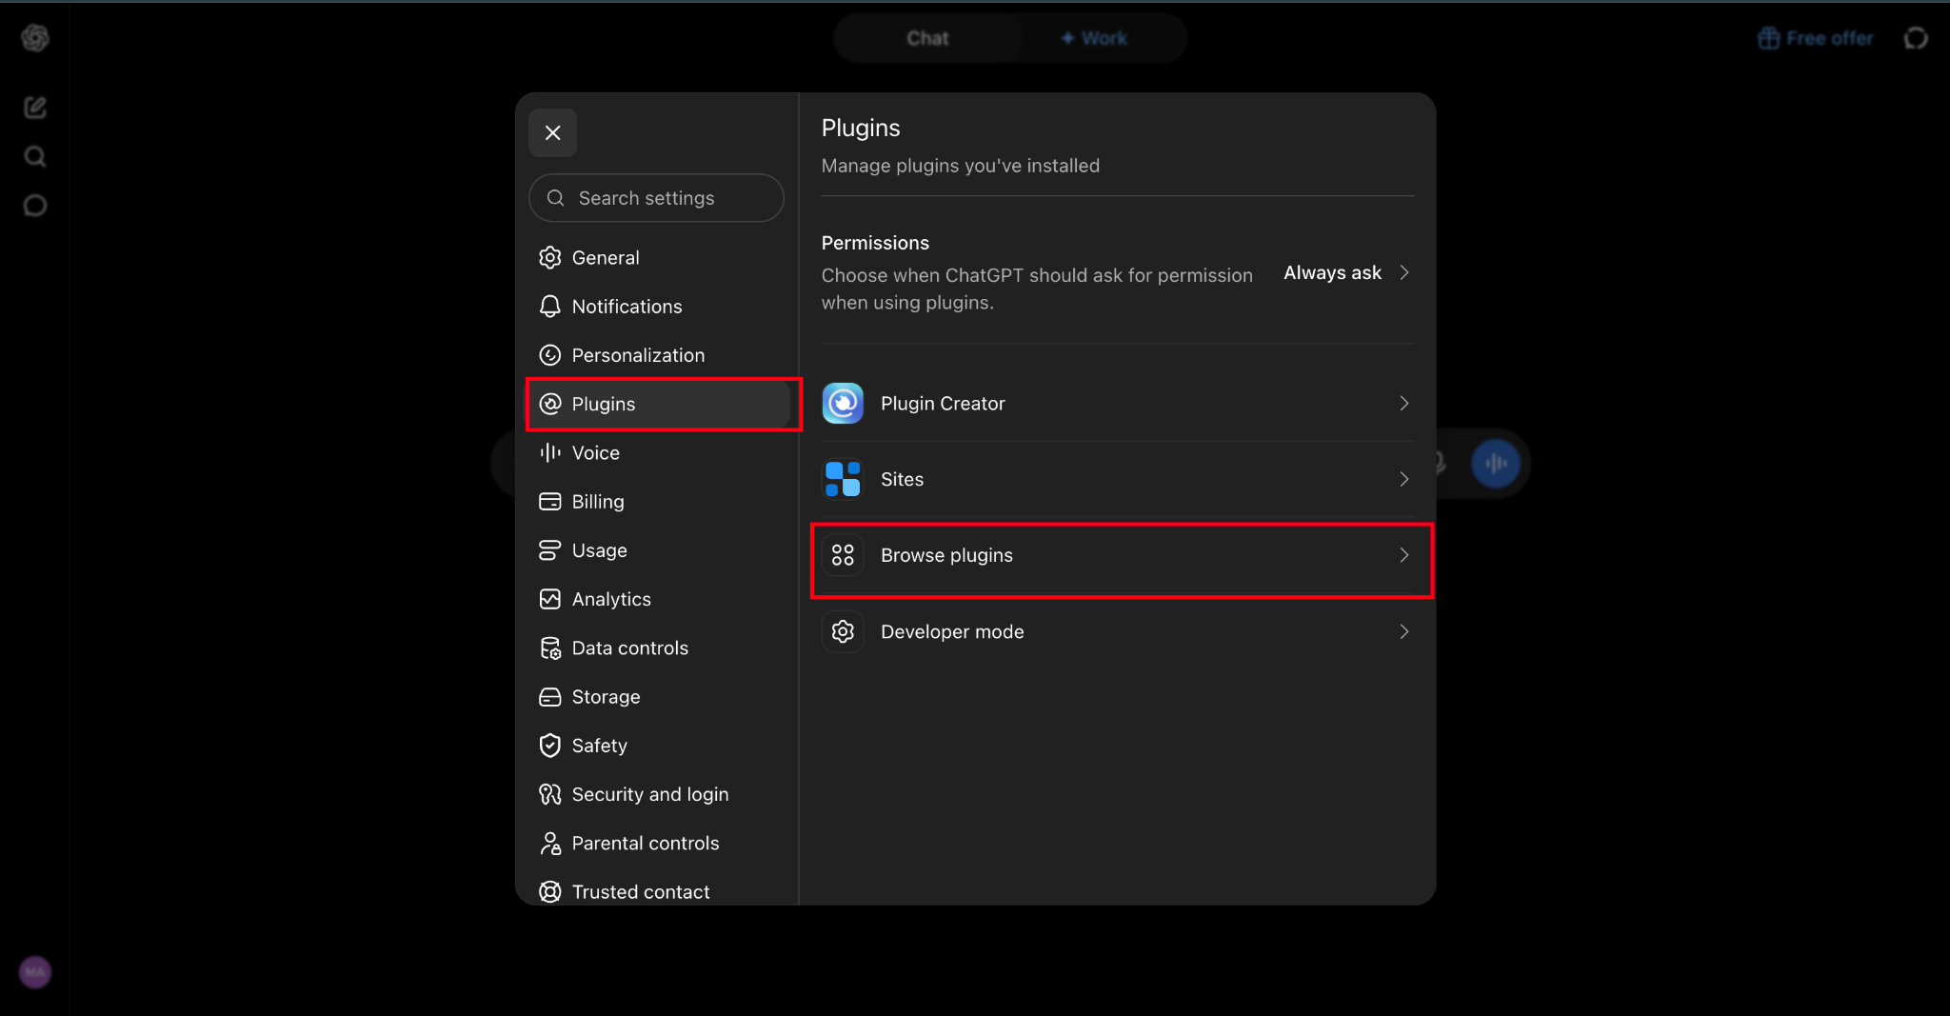Open Data controls settings
Screen dimensions: 1950x1016
658,648
